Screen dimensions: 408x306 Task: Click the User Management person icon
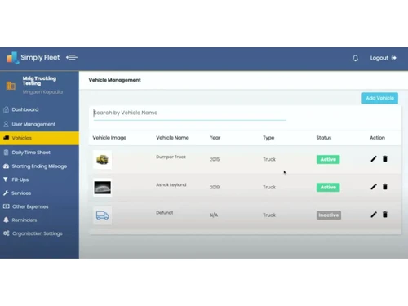click(6, 124)
